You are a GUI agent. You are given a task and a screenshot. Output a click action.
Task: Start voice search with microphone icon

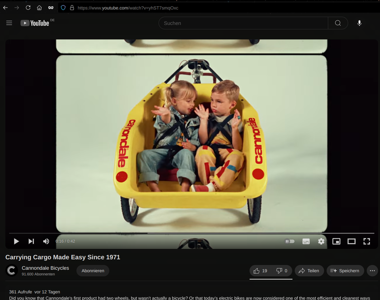coord(359,23)
